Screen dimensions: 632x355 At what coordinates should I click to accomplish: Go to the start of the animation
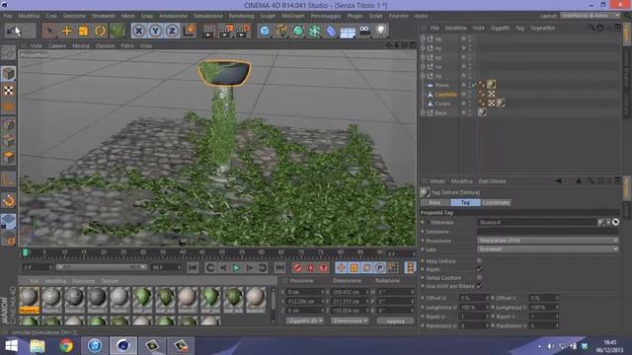[193, 267]
